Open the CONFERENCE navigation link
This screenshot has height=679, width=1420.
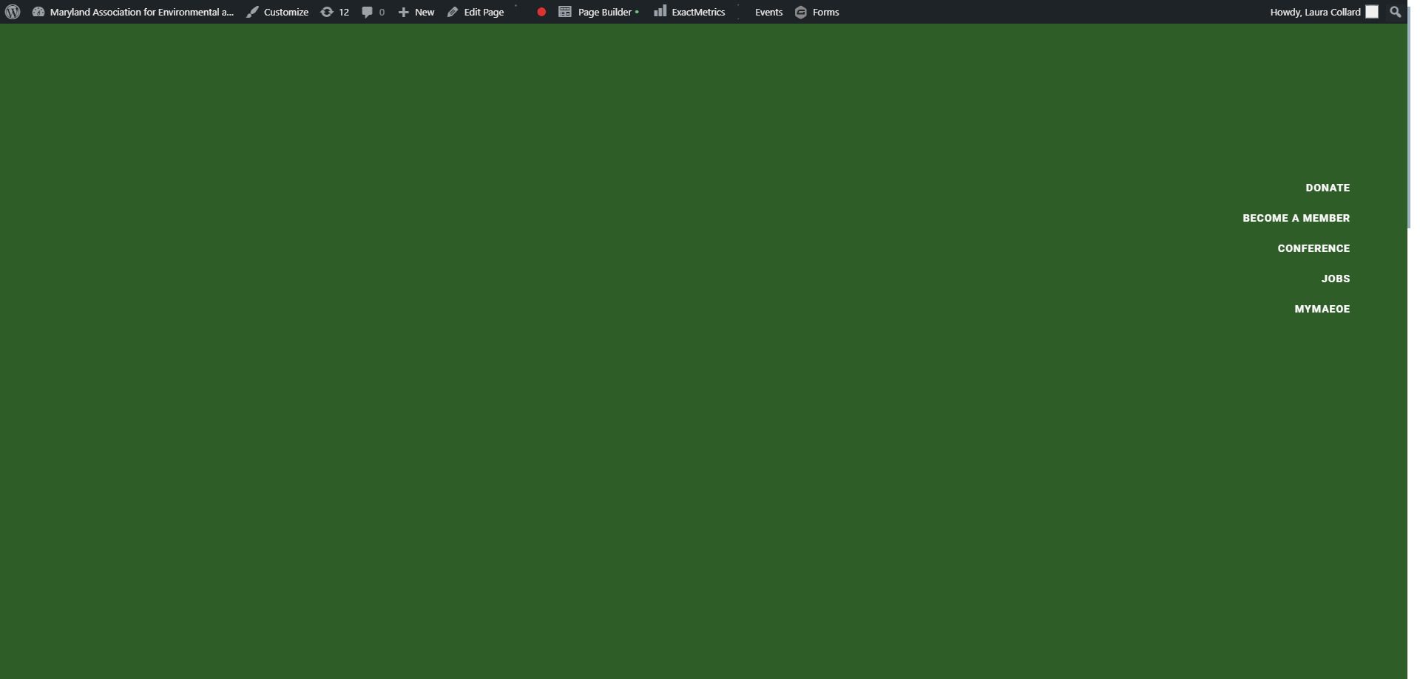tap(1313, 248)
